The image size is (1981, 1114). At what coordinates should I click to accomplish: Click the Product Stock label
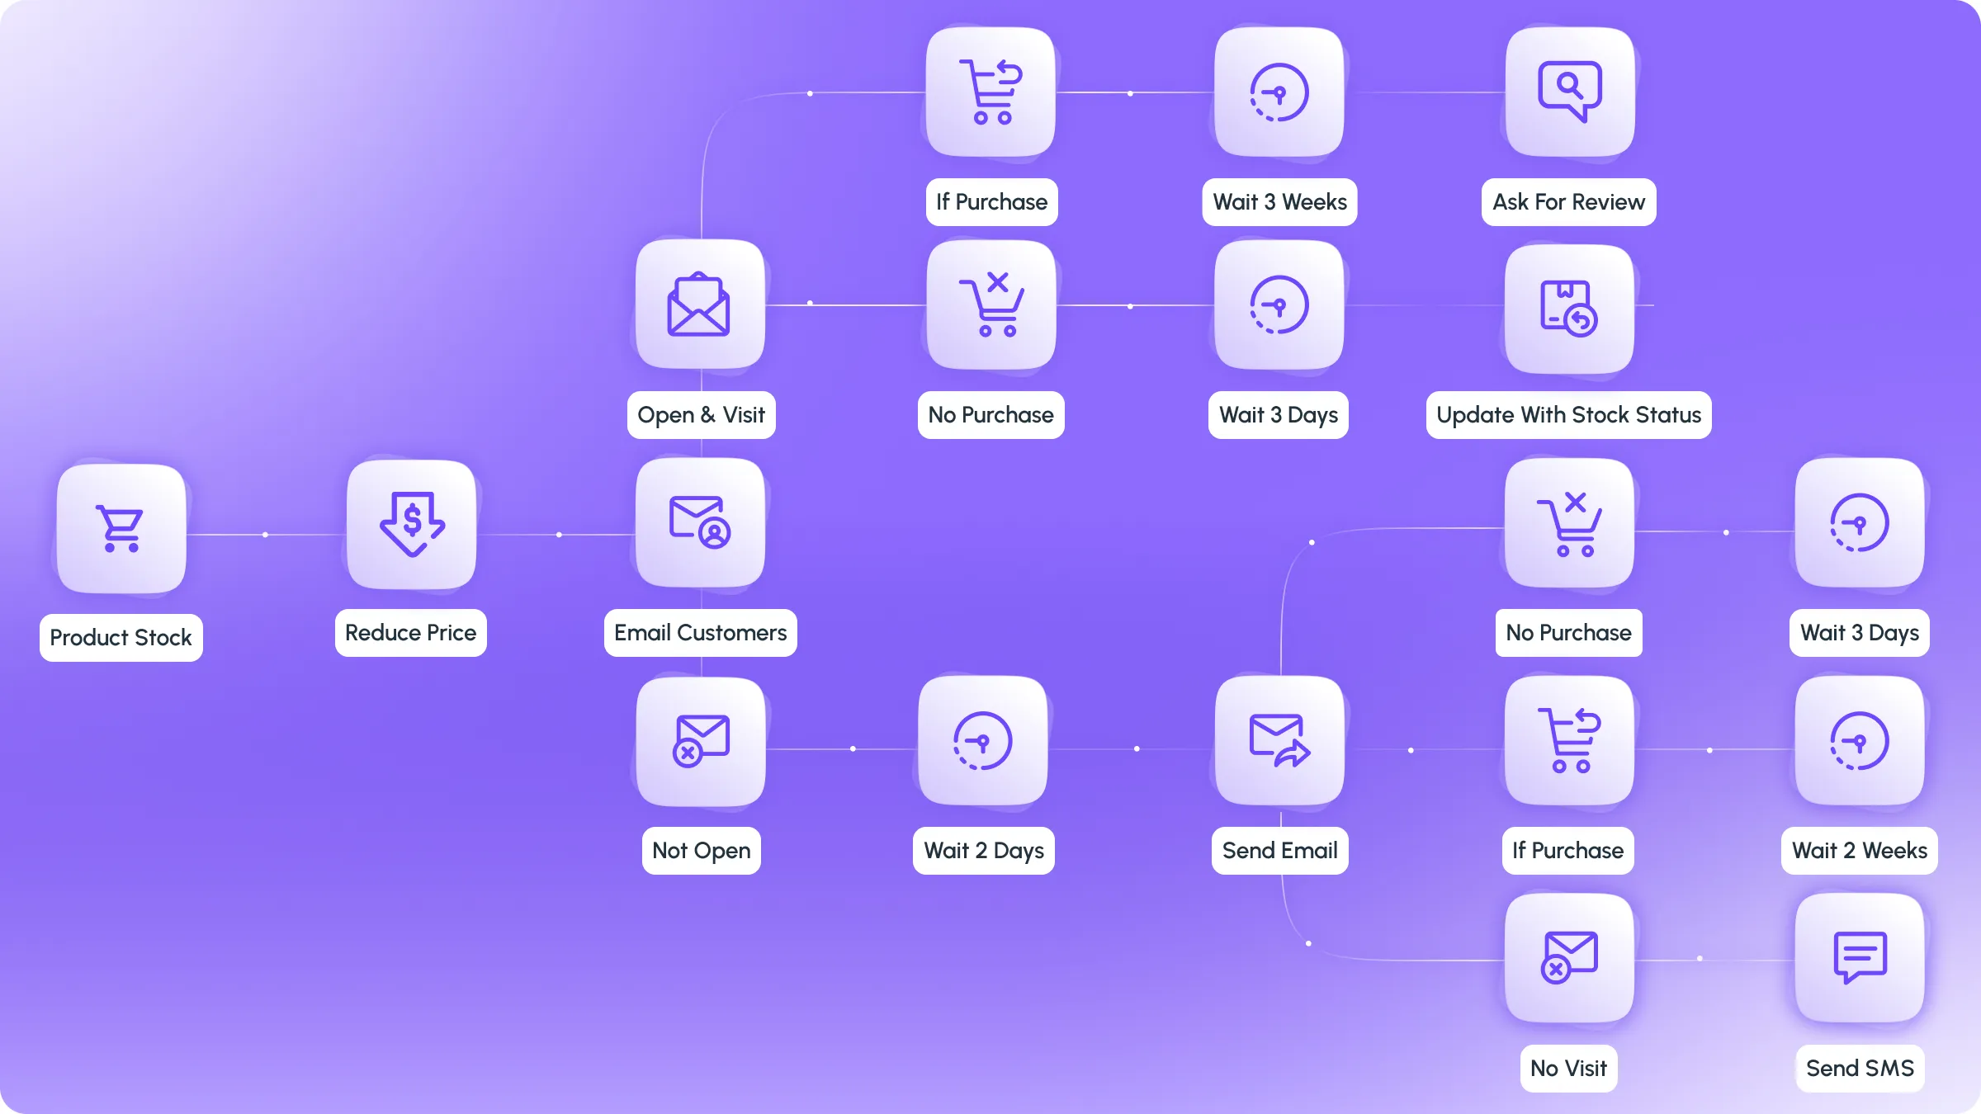[121, 637]
